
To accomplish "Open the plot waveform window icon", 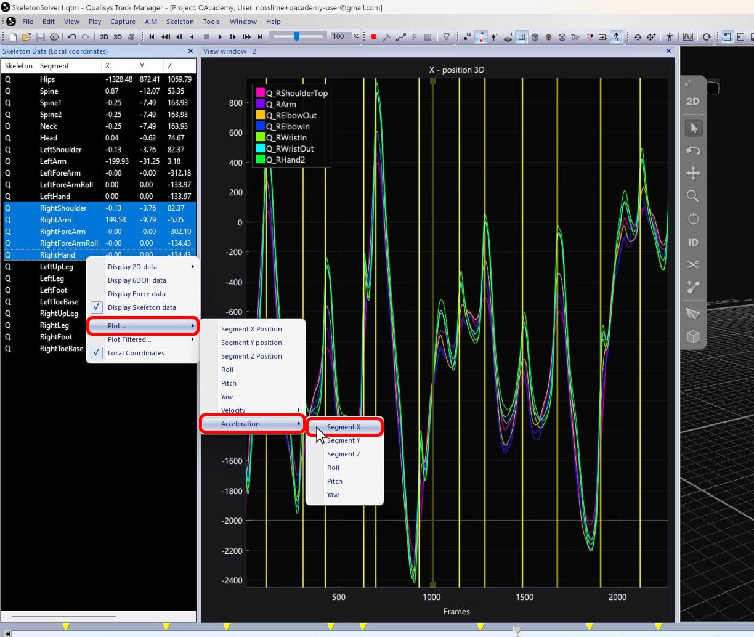I will tap(687, 37).
